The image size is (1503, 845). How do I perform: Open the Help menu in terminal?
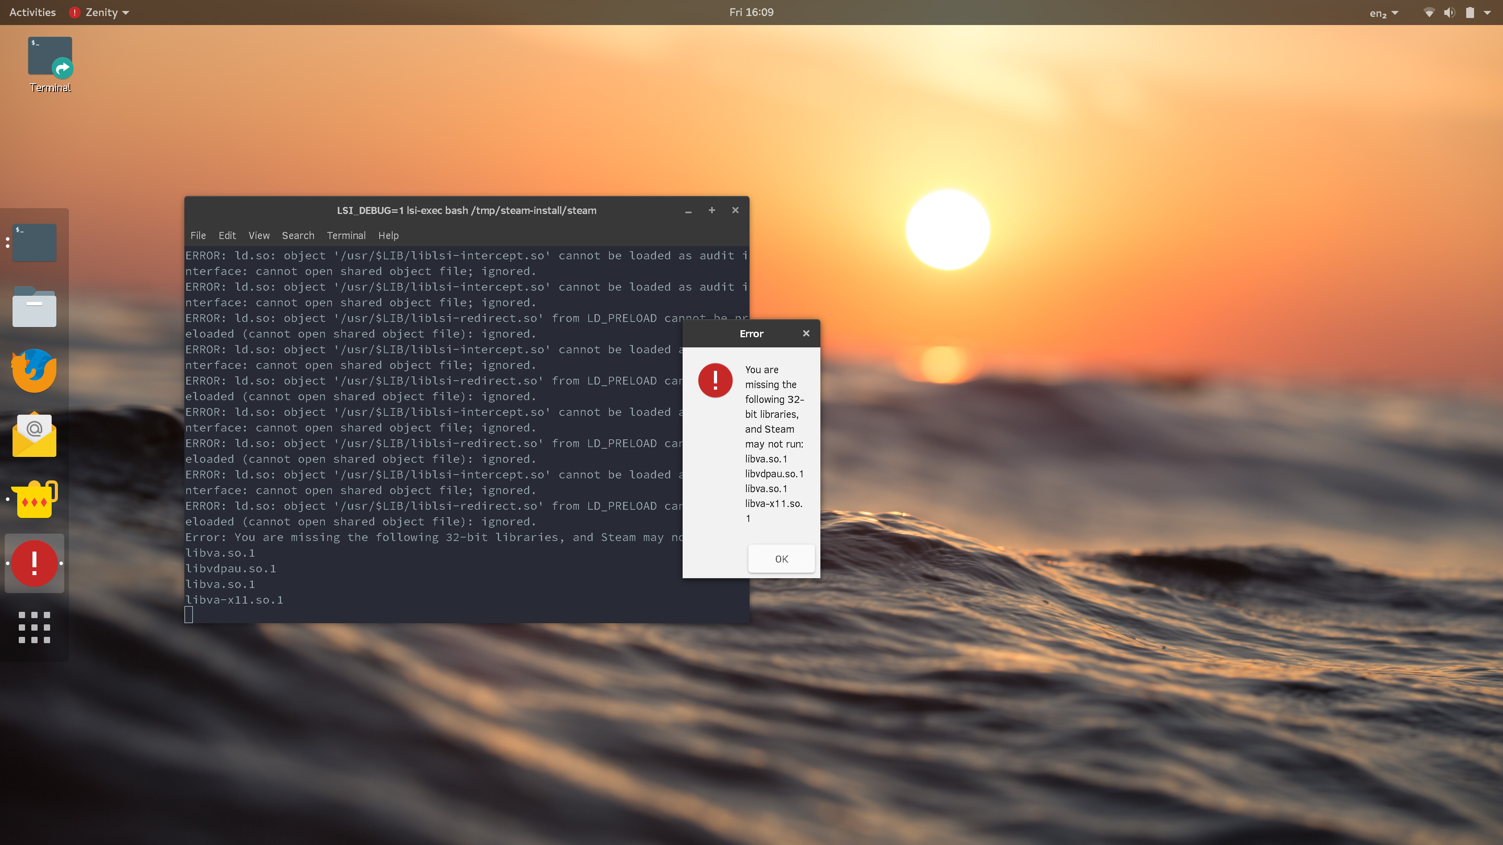(388, 236)
